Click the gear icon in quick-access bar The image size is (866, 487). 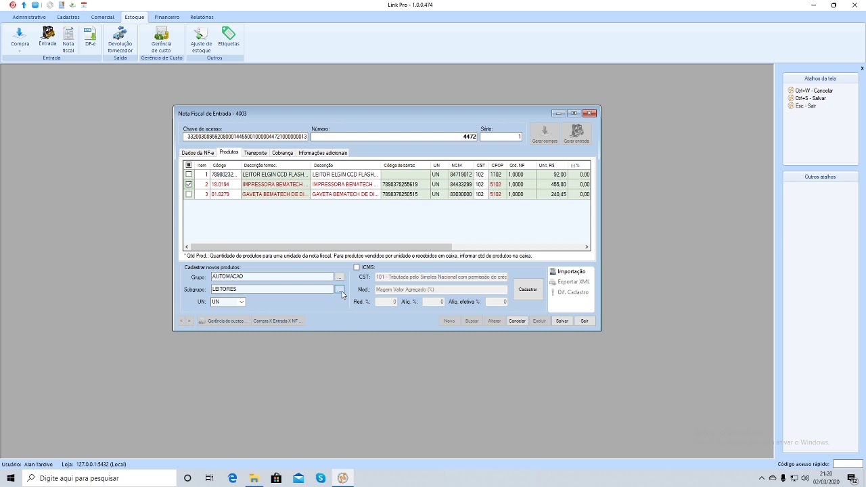coord(49,5)
